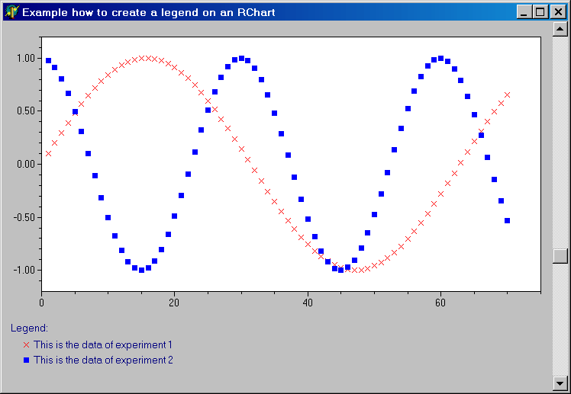Minimize the RChart example window

pyautogui.click(x=524, y=13)
